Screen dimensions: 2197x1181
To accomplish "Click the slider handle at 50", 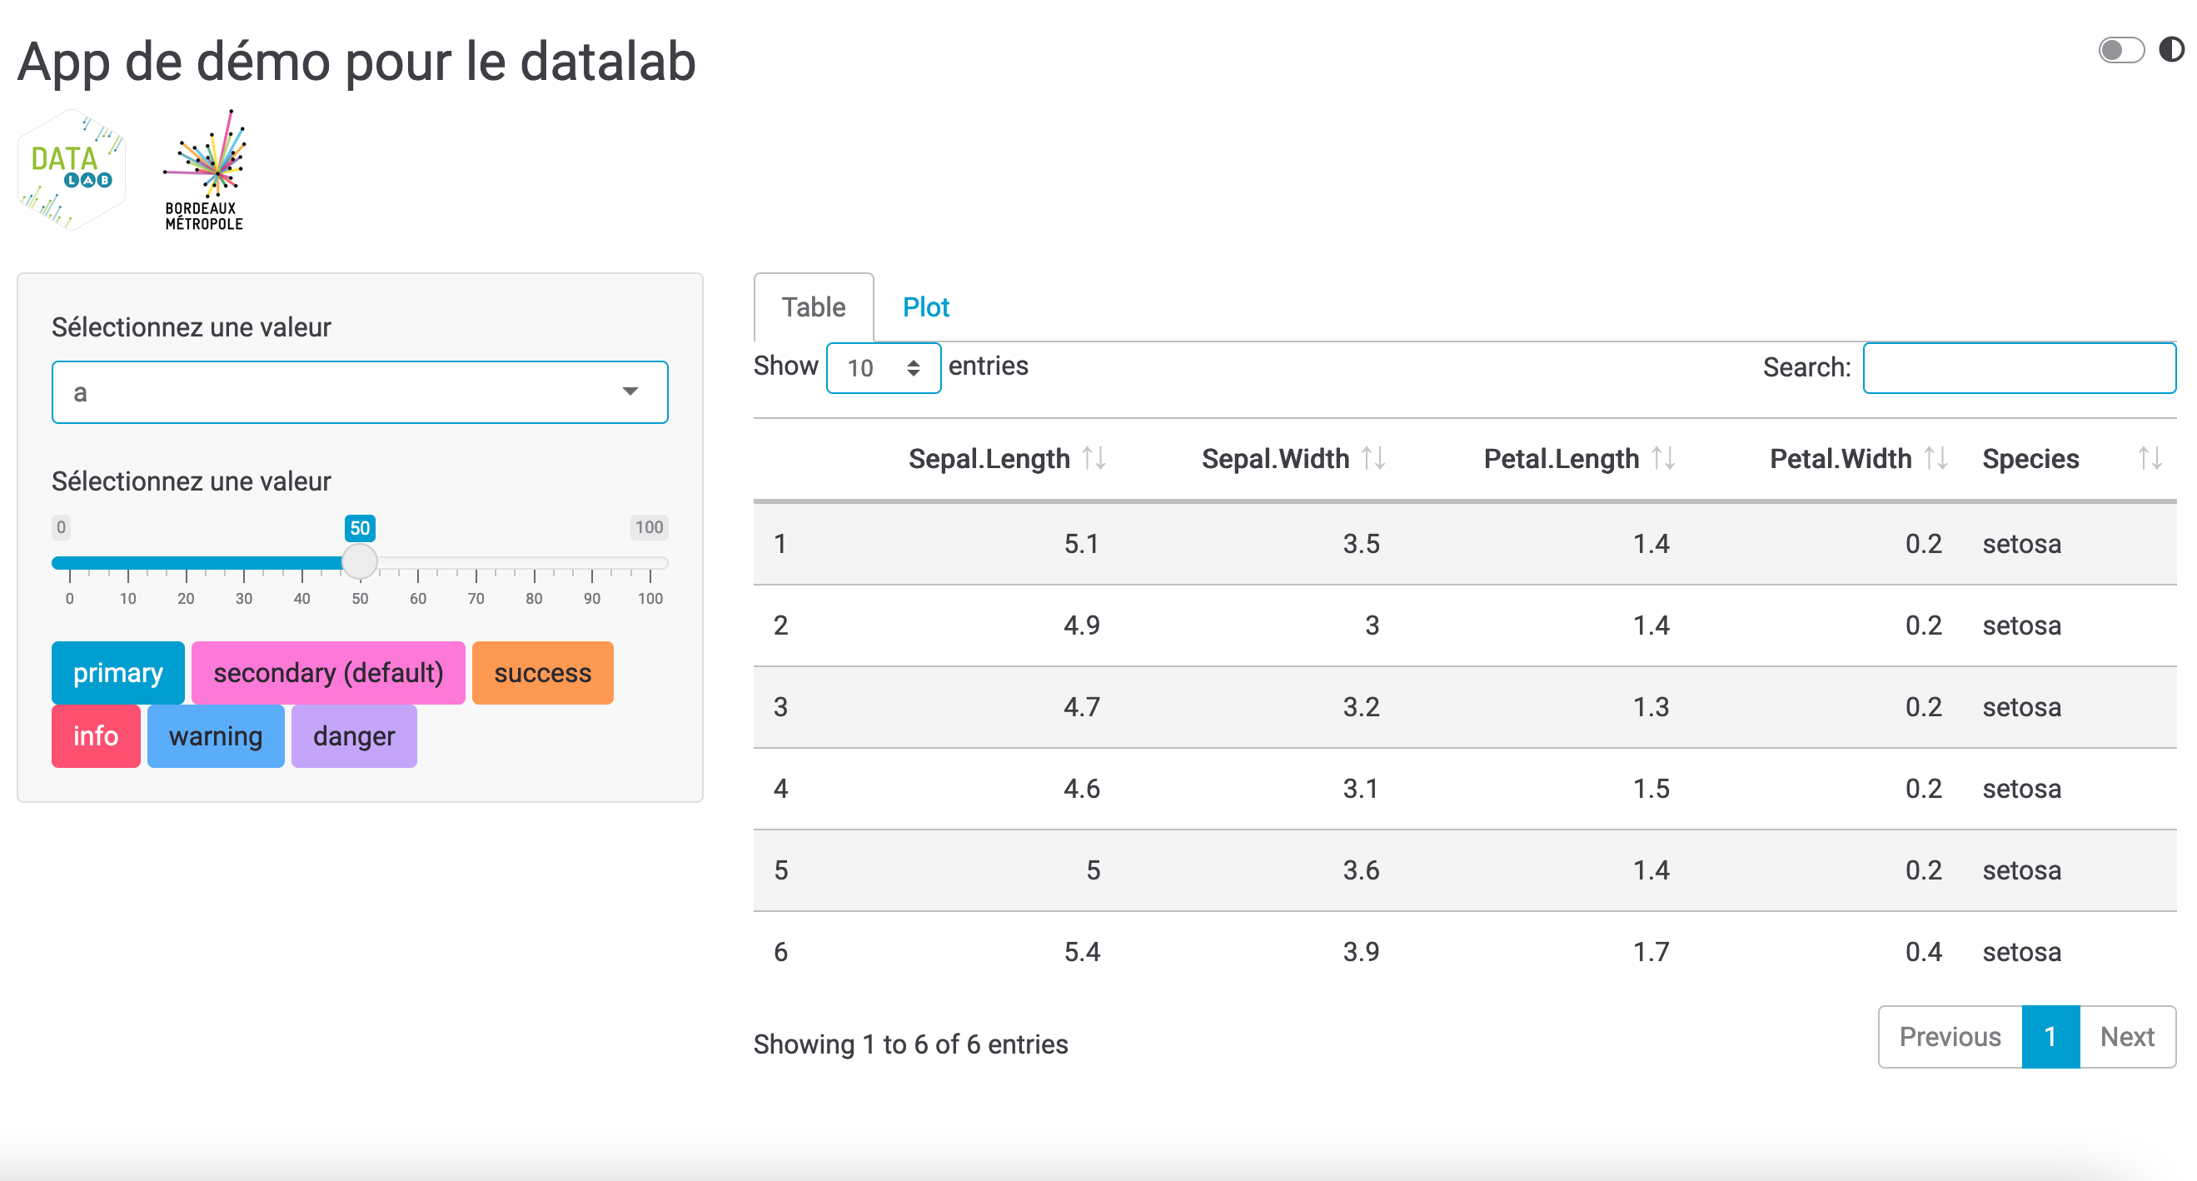I will (360, 562).
